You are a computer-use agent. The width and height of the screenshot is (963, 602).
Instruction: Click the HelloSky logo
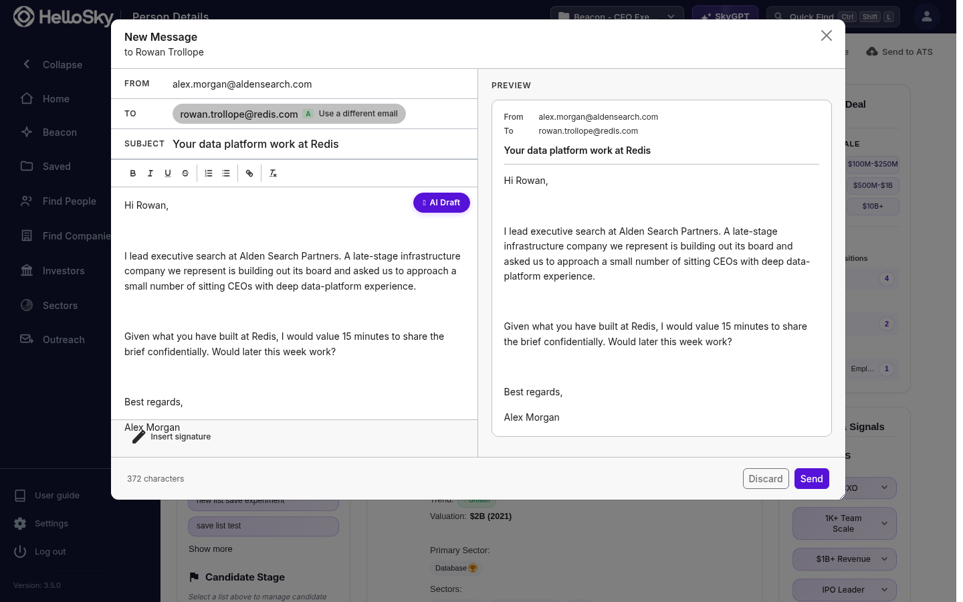click(64, 17)
